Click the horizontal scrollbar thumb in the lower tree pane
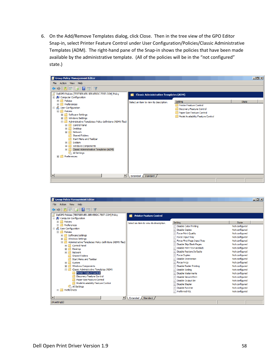 tap(77, 297)
